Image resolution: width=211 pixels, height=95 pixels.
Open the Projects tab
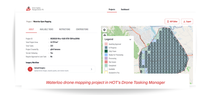(x=112, y=9)
